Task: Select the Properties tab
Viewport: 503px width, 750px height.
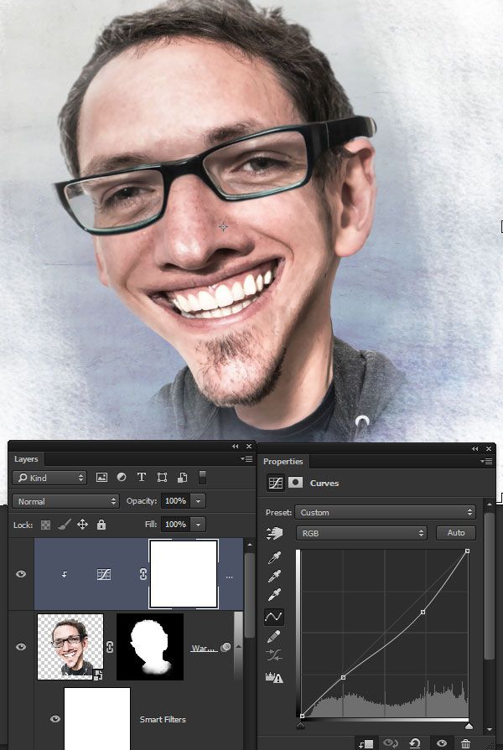Action: point(283,462)
